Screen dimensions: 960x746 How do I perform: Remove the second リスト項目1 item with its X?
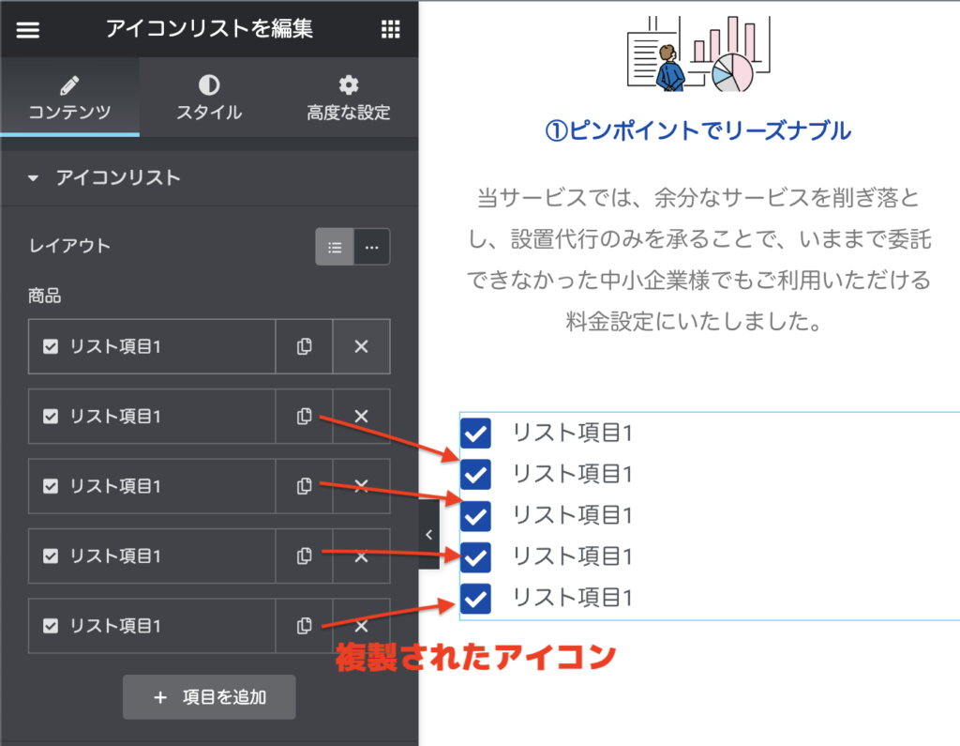361,417
